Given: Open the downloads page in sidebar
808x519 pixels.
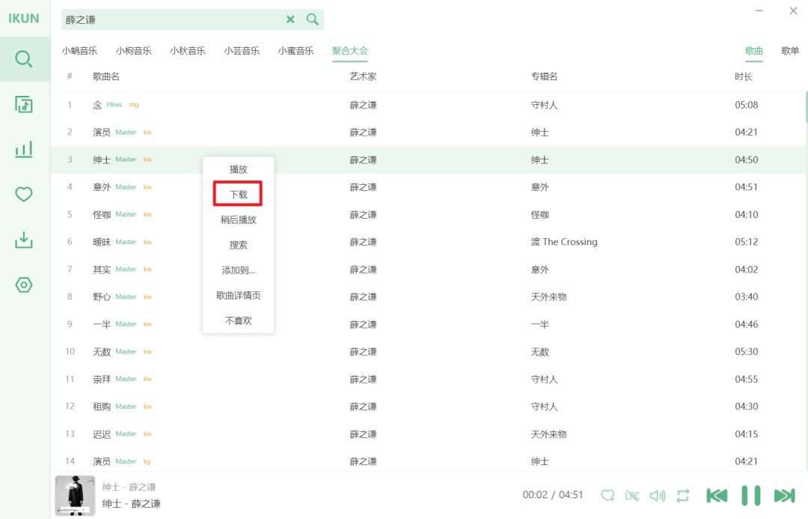Looking at the screenshot, I should (24, 240).
